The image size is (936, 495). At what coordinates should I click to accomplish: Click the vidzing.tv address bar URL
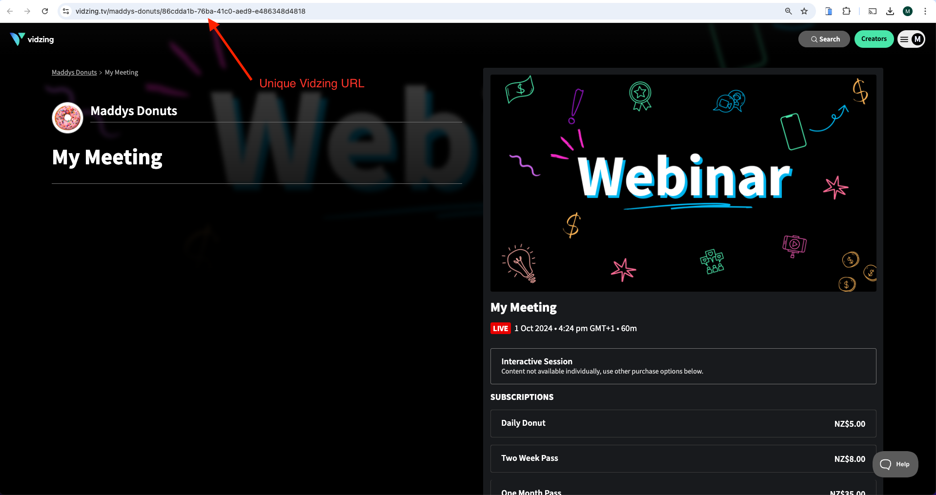point(190,11)
